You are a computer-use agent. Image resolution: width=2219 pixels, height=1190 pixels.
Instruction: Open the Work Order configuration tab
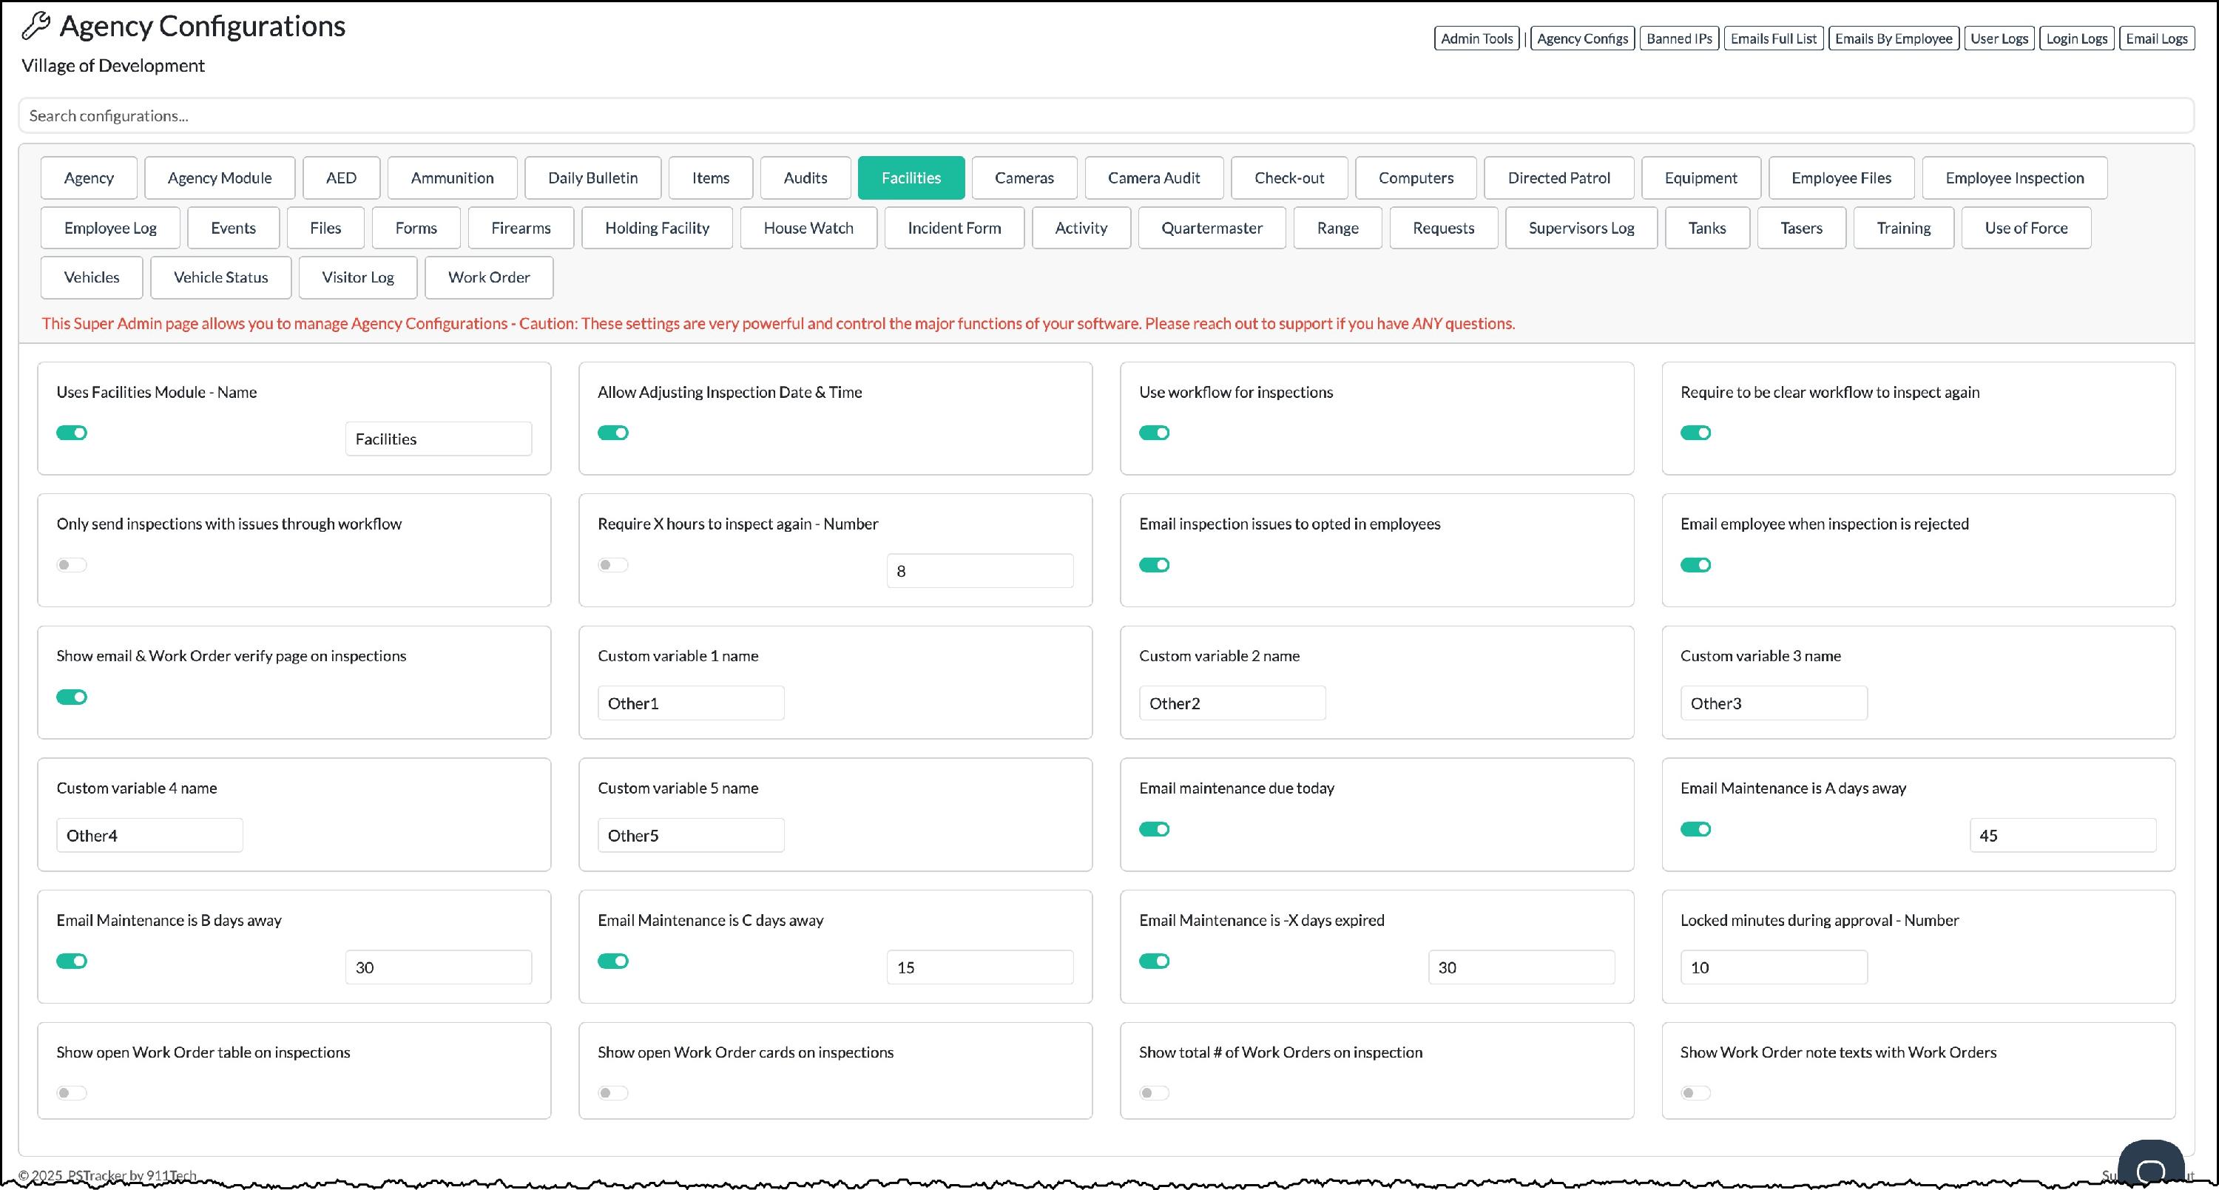(x=488, y=277)
